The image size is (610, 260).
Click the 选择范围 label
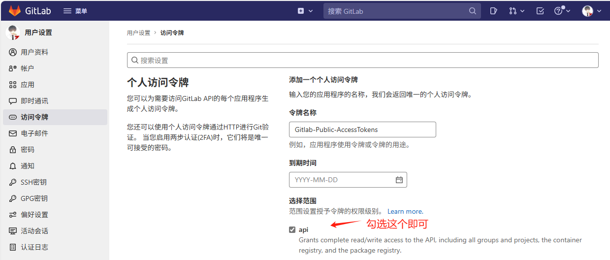[x=303, y=201]
